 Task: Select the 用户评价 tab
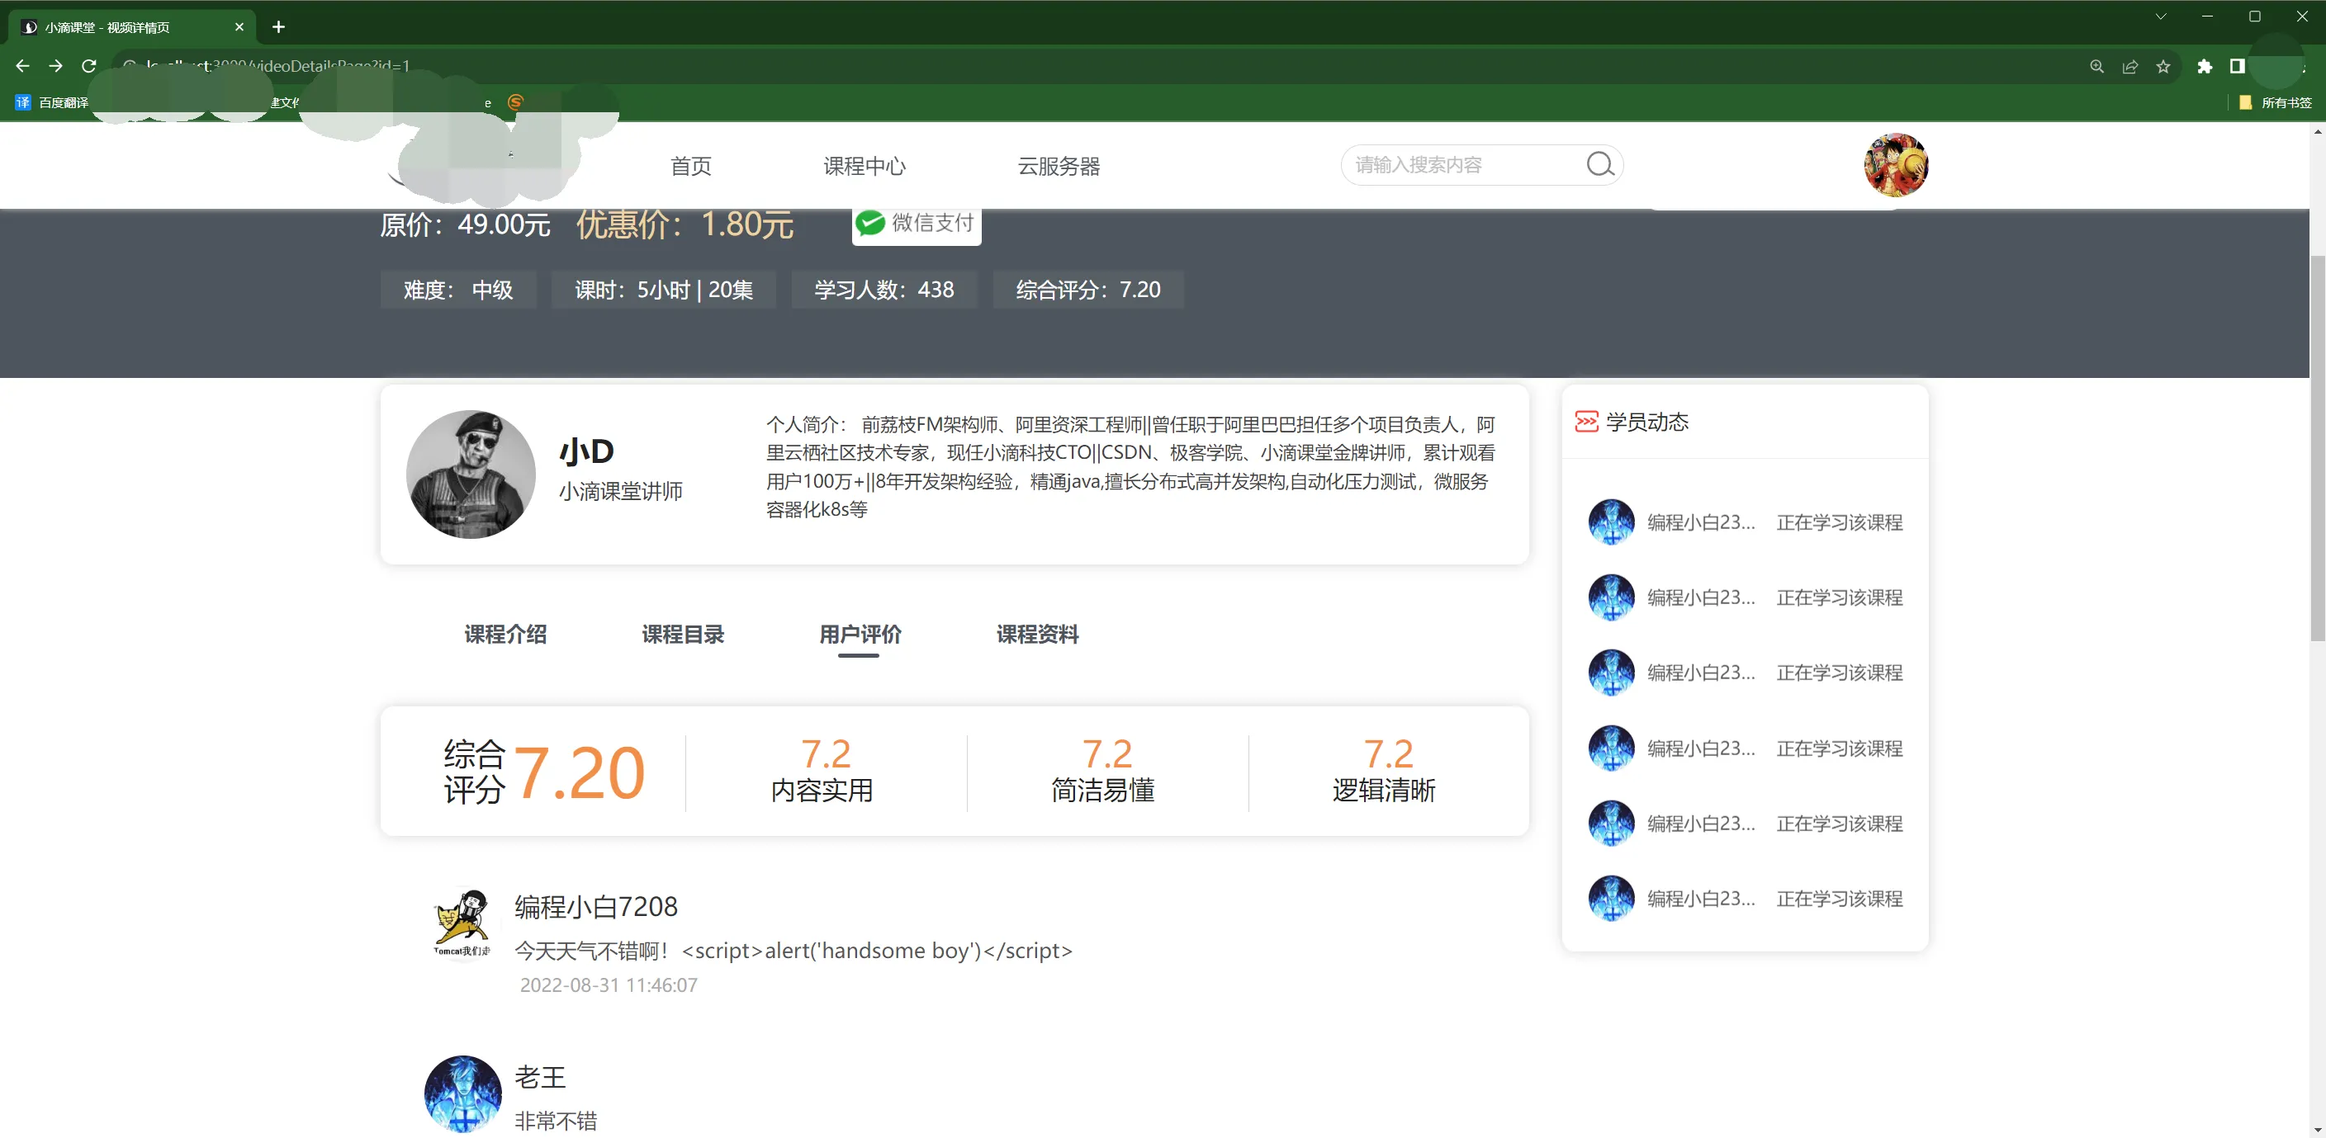860,634
